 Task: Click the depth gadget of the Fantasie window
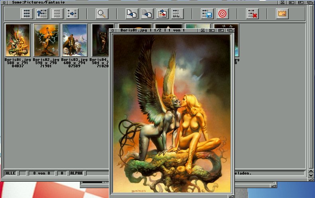pyautogui.click(x=310, y=2)
